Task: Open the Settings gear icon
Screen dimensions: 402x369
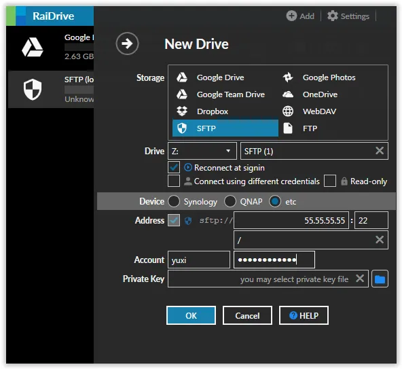Action: click(x=333, y=16)
